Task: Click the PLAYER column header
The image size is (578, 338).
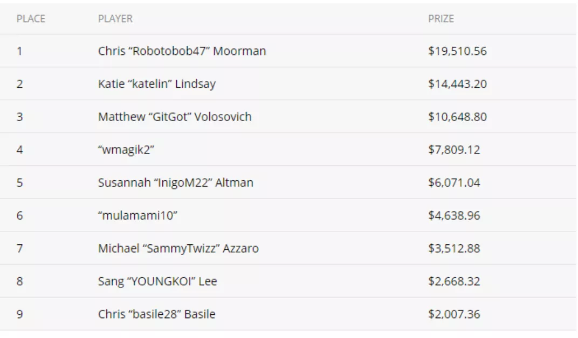Action: [115, 19]
